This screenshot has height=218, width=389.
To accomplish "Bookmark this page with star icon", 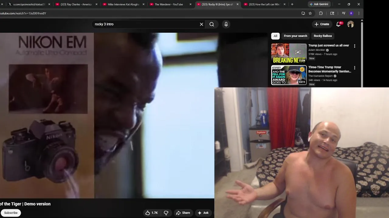I will pos(310,13).
